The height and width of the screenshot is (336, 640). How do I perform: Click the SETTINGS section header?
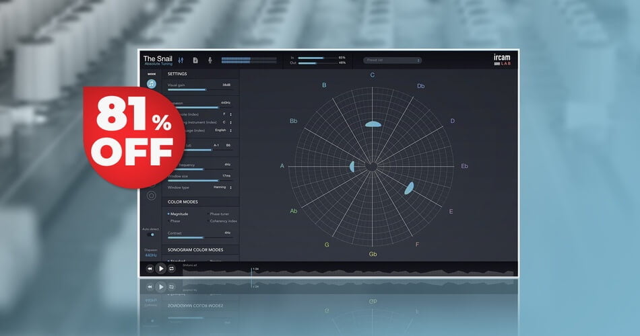(177, 74)
